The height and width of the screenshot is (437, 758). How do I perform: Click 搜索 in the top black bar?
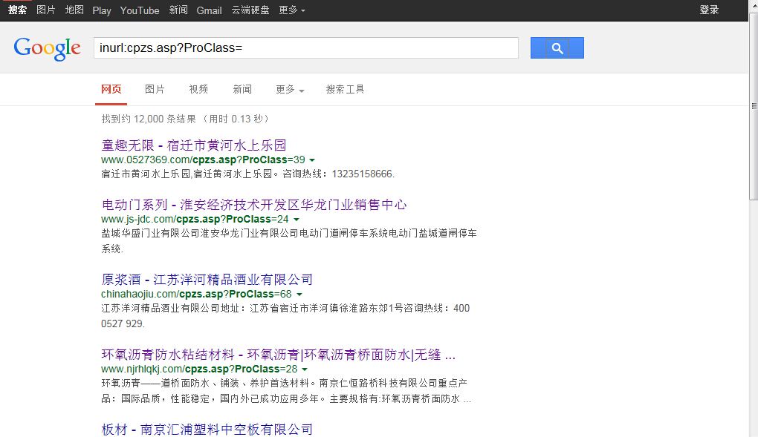click(17, 10)
